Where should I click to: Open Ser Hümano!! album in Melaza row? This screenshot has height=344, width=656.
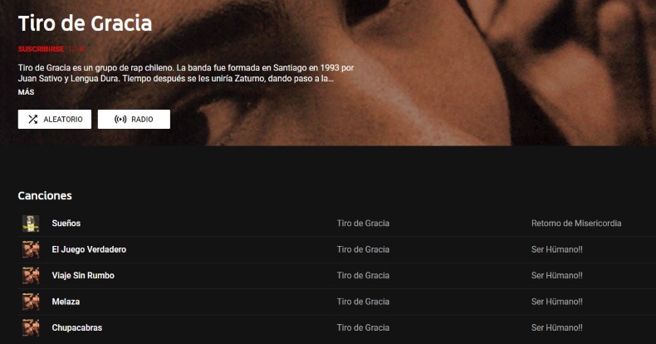coord(556,302)
